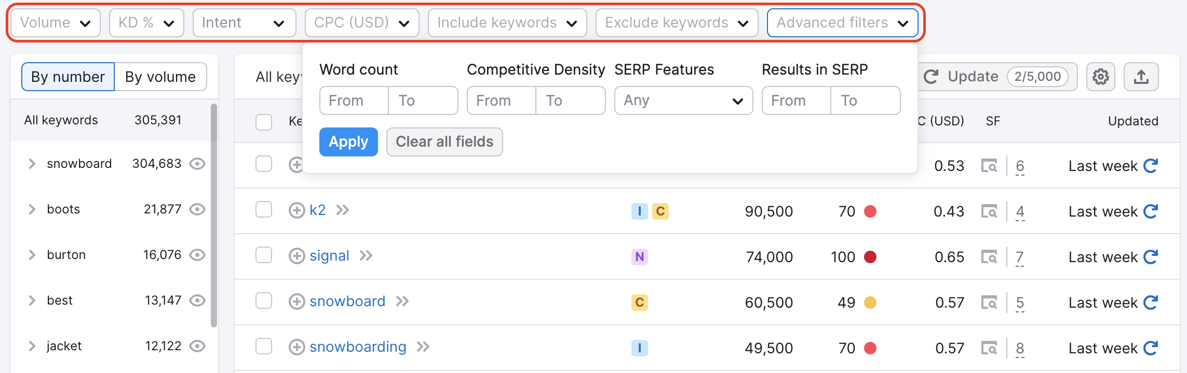This screenshot has width=1187, height=373.
Task: Toggle eye icon for boots group
Action: tap(197, 209)
